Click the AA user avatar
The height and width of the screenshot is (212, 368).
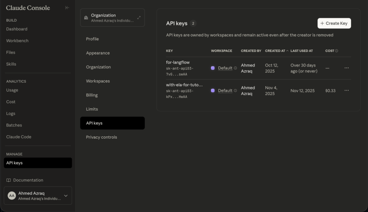click(x=12, y=195)
